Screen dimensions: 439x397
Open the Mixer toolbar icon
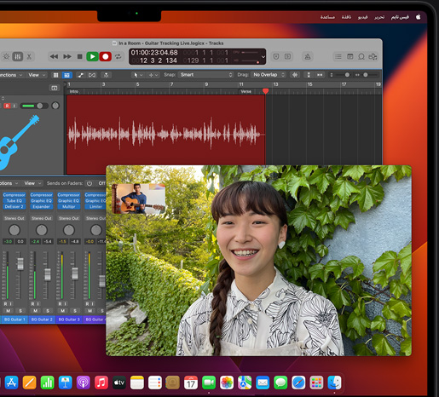pyautogui.click(x=18, y=56)
